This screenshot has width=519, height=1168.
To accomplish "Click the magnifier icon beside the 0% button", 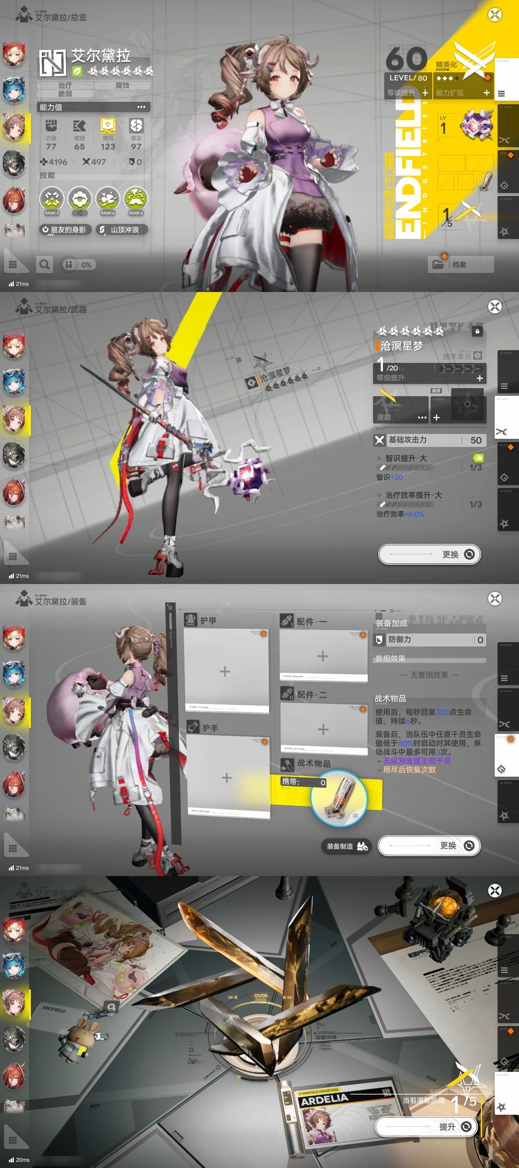I will pyautogui.click(x=44, y=264).
